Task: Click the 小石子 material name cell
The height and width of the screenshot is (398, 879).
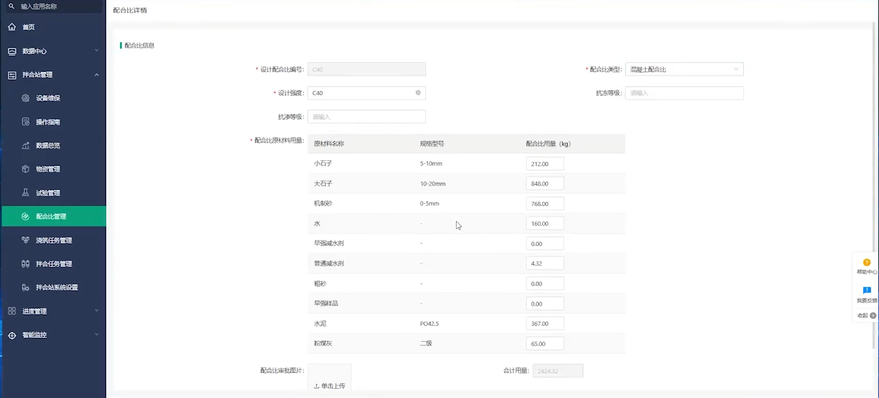Action: click(x=323, y=164)
